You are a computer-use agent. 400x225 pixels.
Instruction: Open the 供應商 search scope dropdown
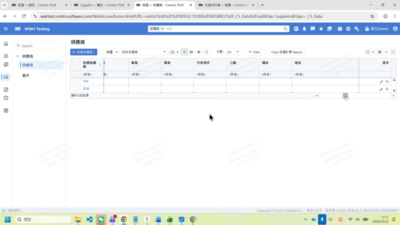[x=156, y=29]
